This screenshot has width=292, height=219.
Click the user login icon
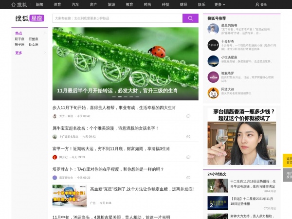point(257,4)
